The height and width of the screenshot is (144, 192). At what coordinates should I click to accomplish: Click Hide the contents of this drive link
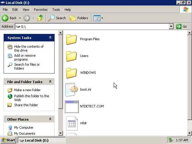pyautogui.click(x=29, y=49)
